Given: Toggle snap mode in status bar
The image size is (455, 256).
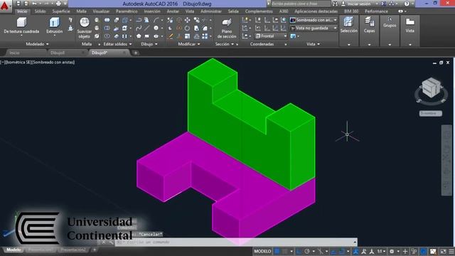Looking at the screenshot, I should [285, 251].
